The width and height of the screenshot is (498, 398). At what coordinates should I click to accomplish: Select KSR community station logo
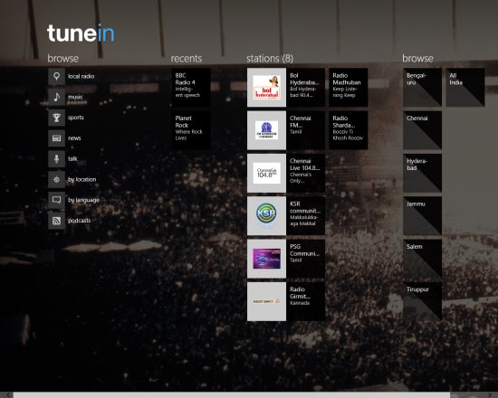pos(266,216)
